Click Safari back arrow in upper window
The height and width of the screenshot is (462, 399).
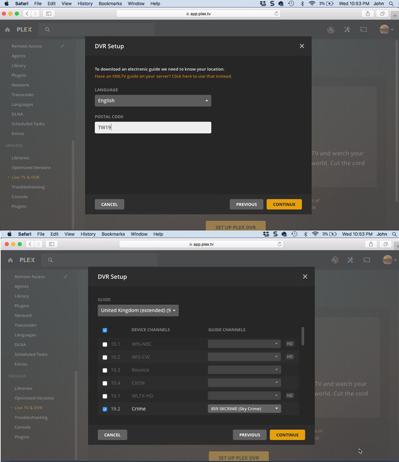point(27,13)
